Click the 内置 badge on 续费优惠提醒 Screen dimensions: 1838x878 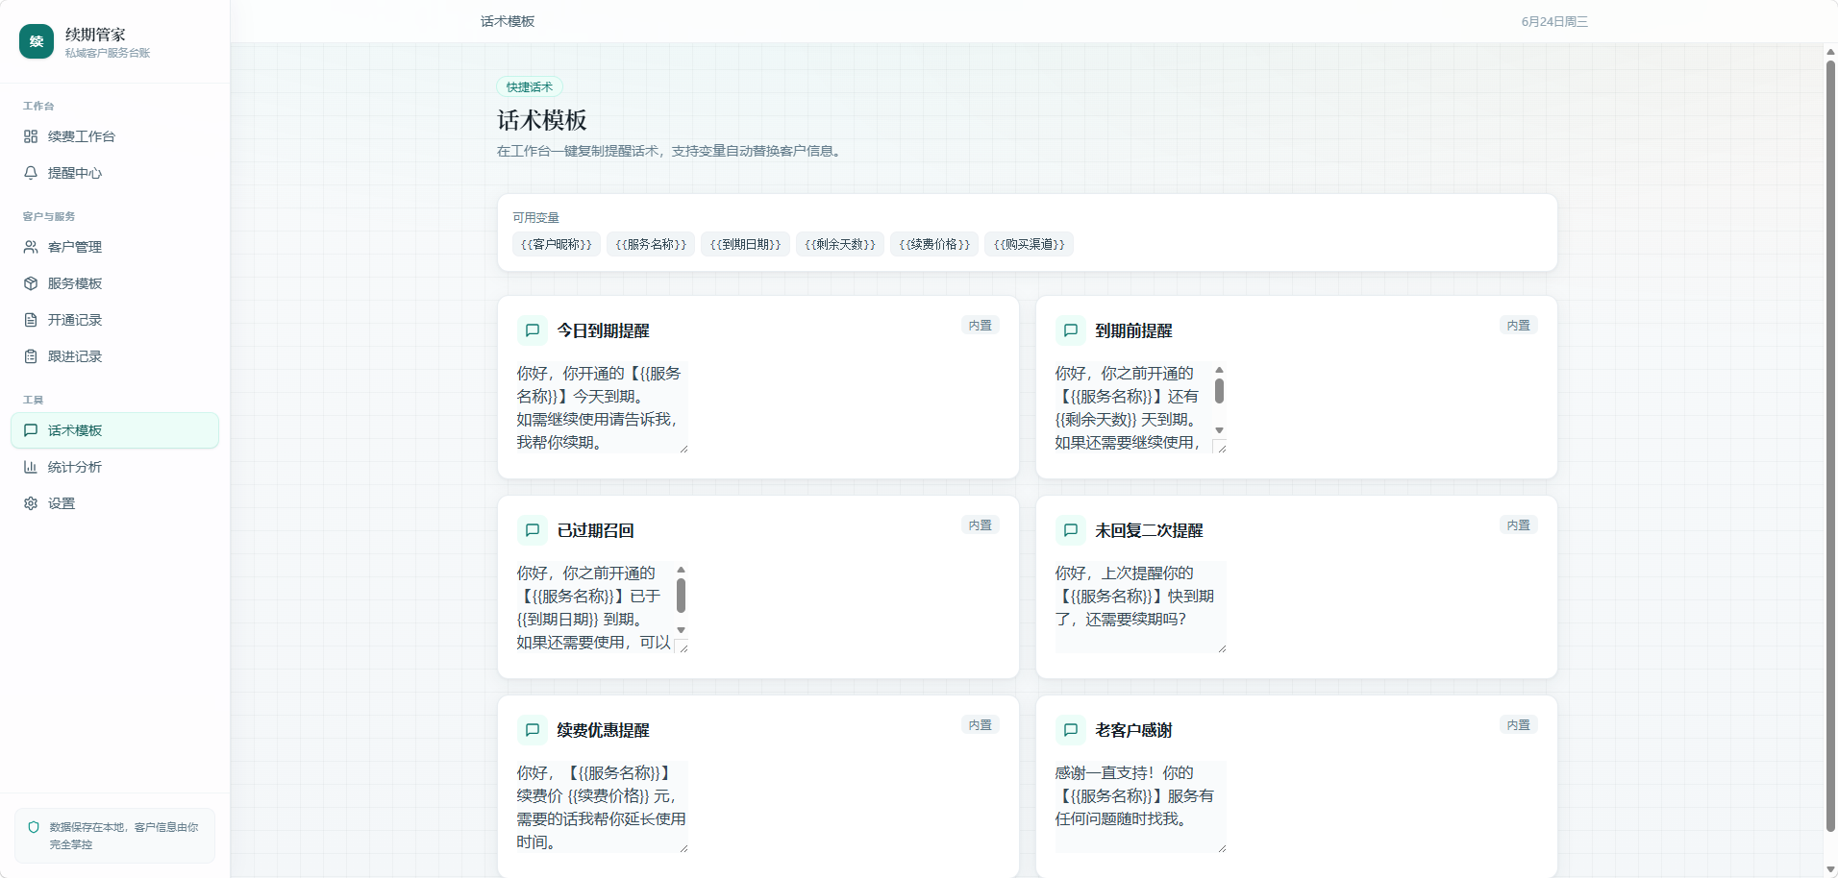click(981, 724)
